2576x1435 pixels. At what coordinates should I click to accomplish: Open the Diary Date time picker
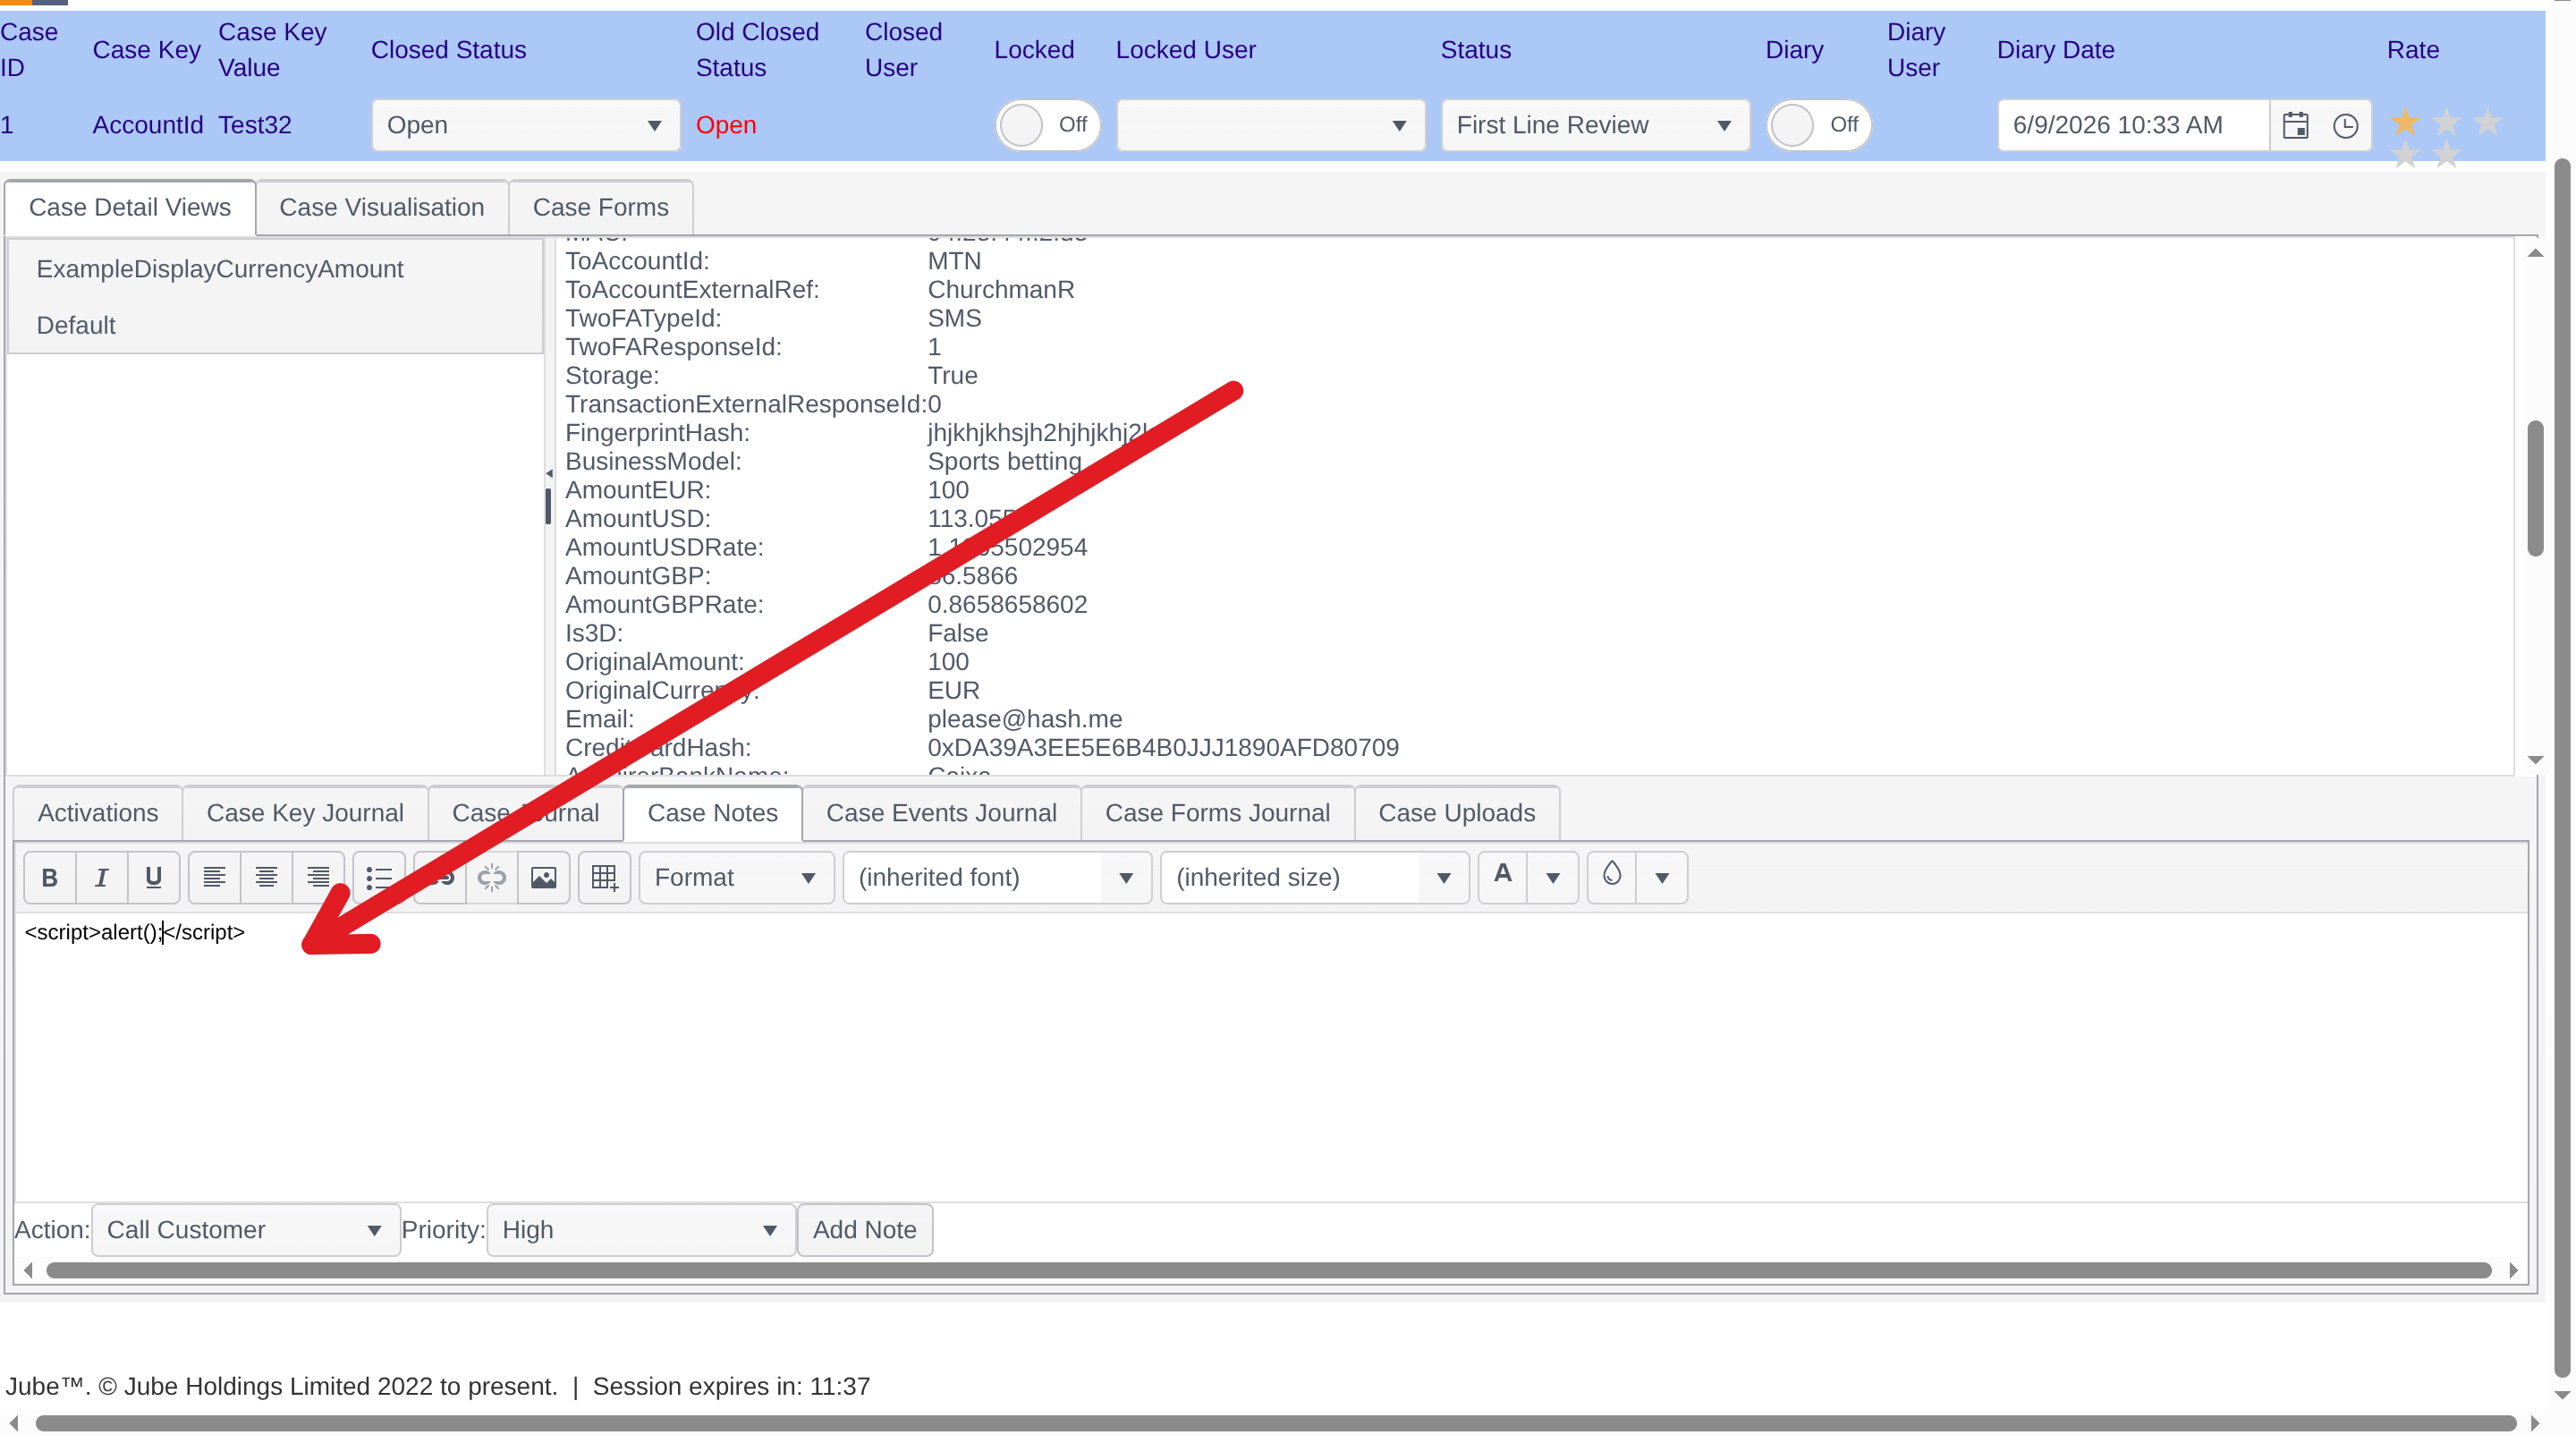[x=2346, y=125]
